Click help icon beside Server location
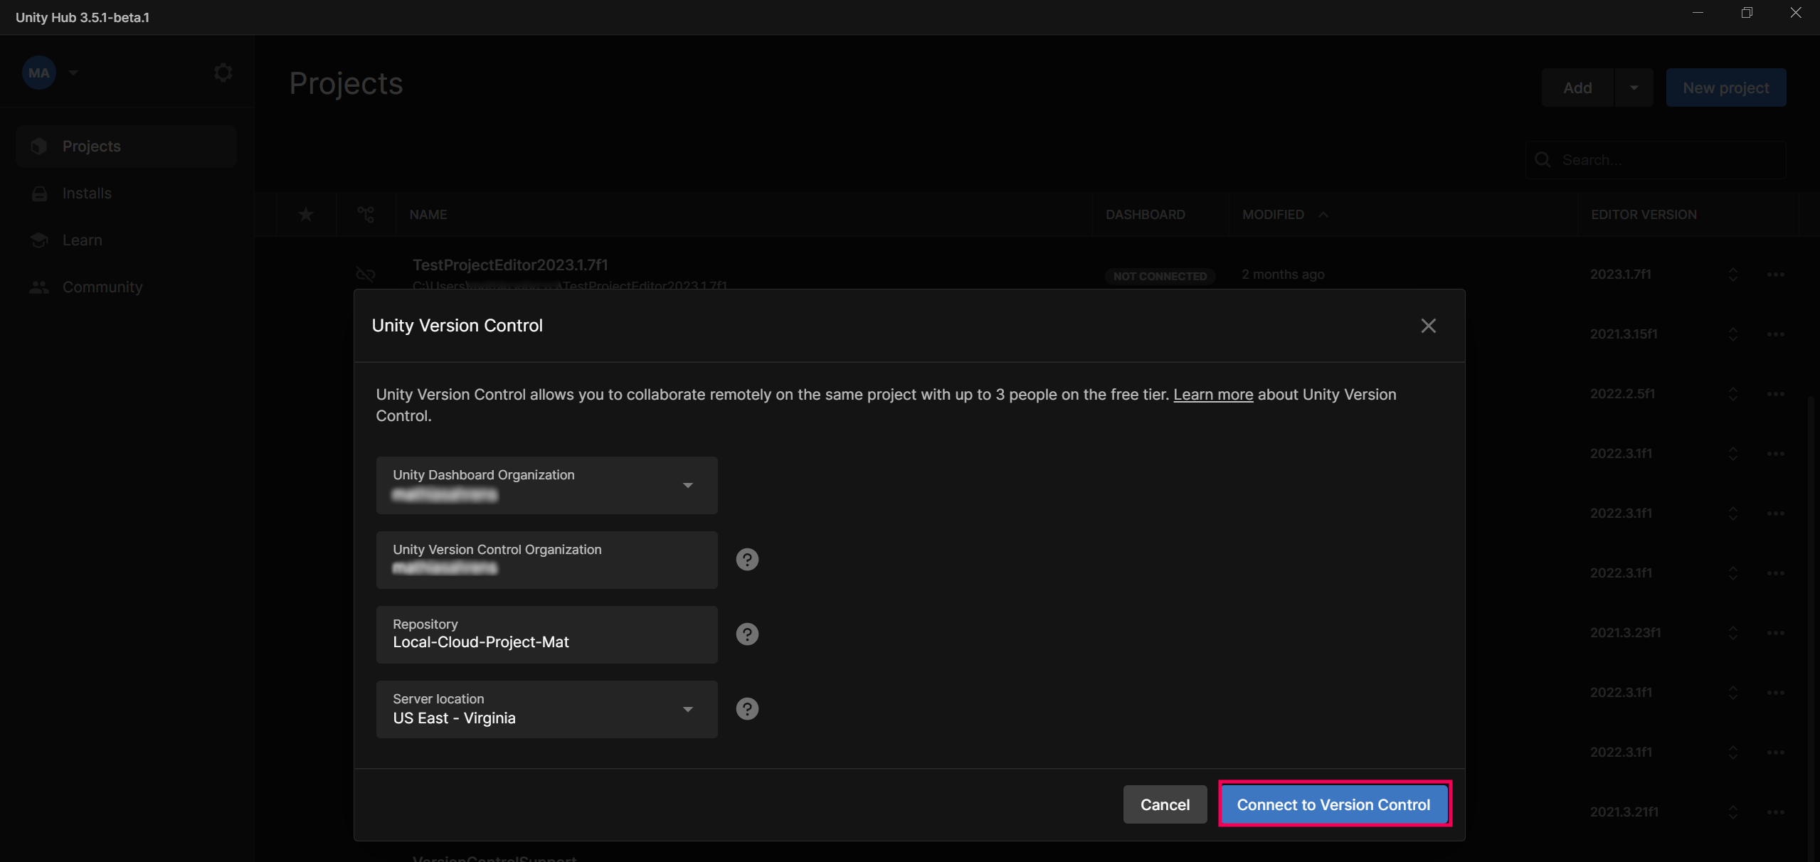Screen dimensions: 1820x862 pyautogui.click(x=746, y=708)
